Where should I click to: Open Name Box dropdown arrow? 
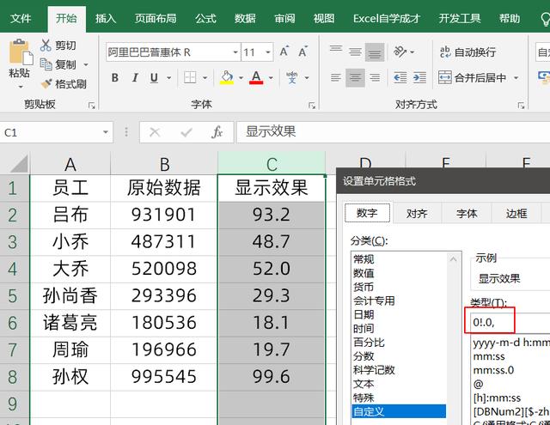click(x=105, y=132)
